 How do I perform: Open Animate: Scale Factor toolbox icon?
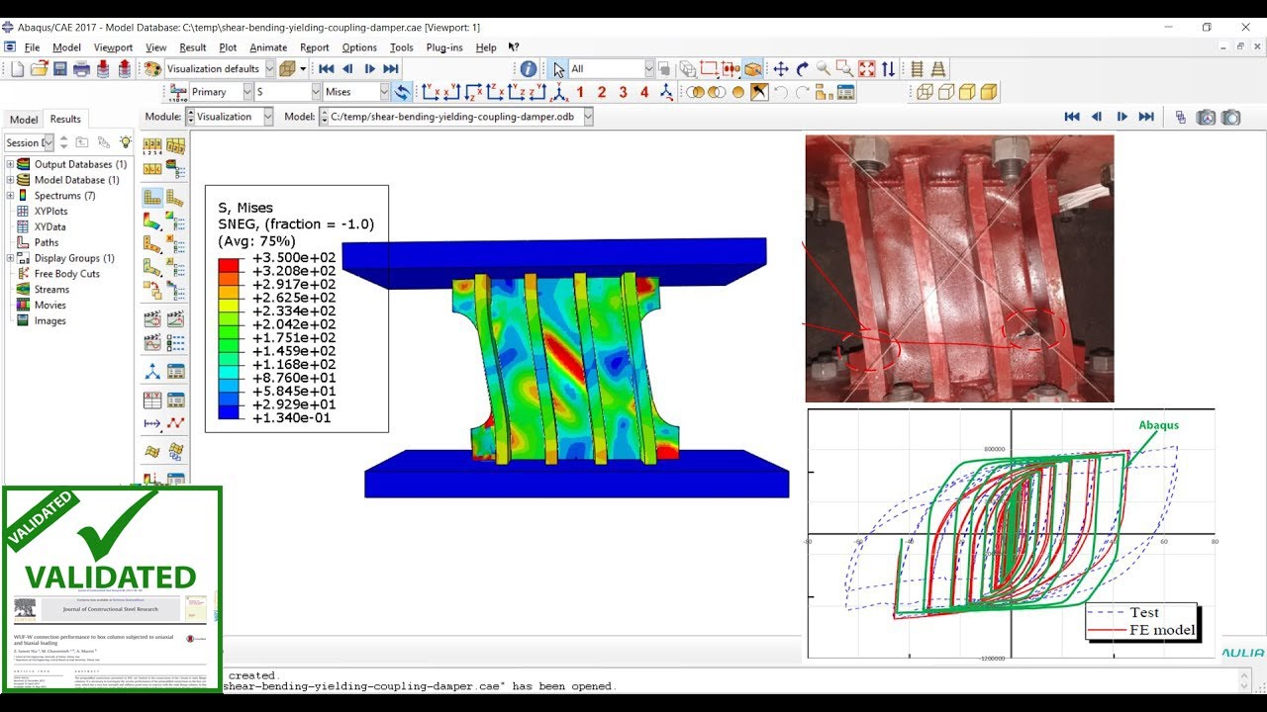point(152,319)
